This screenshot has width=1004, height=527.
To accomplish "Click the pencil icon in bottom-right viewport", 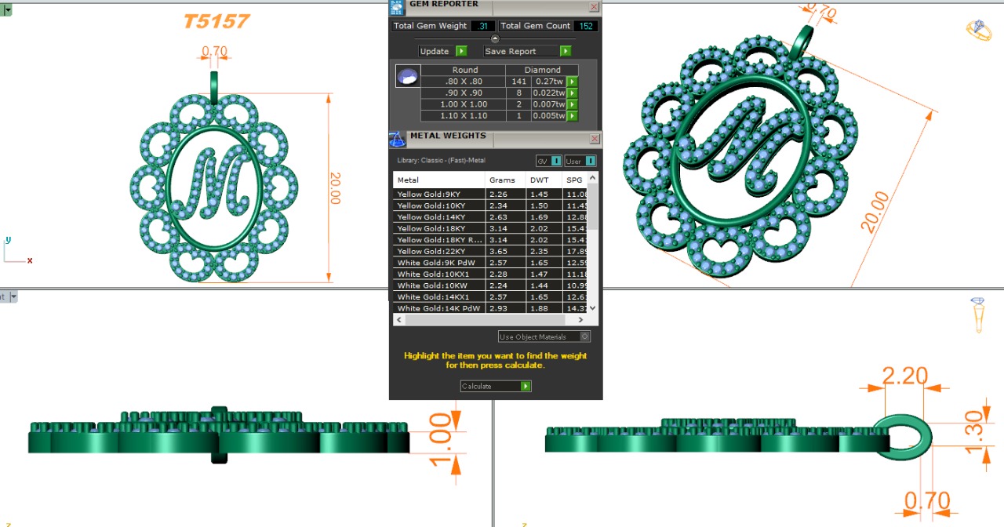I will pos(977,314).
